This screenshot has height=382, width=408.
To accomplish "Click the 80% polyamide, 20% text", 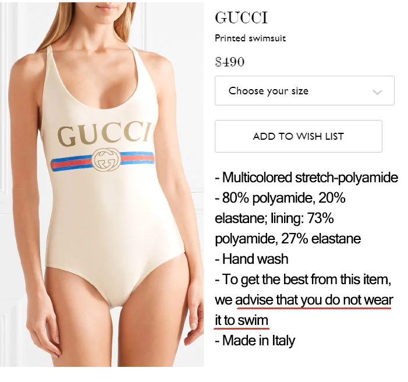I will (280, 198).
